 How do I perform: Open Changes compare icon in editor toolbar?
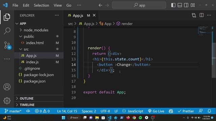pyautogui.click(x=194, y=15)
